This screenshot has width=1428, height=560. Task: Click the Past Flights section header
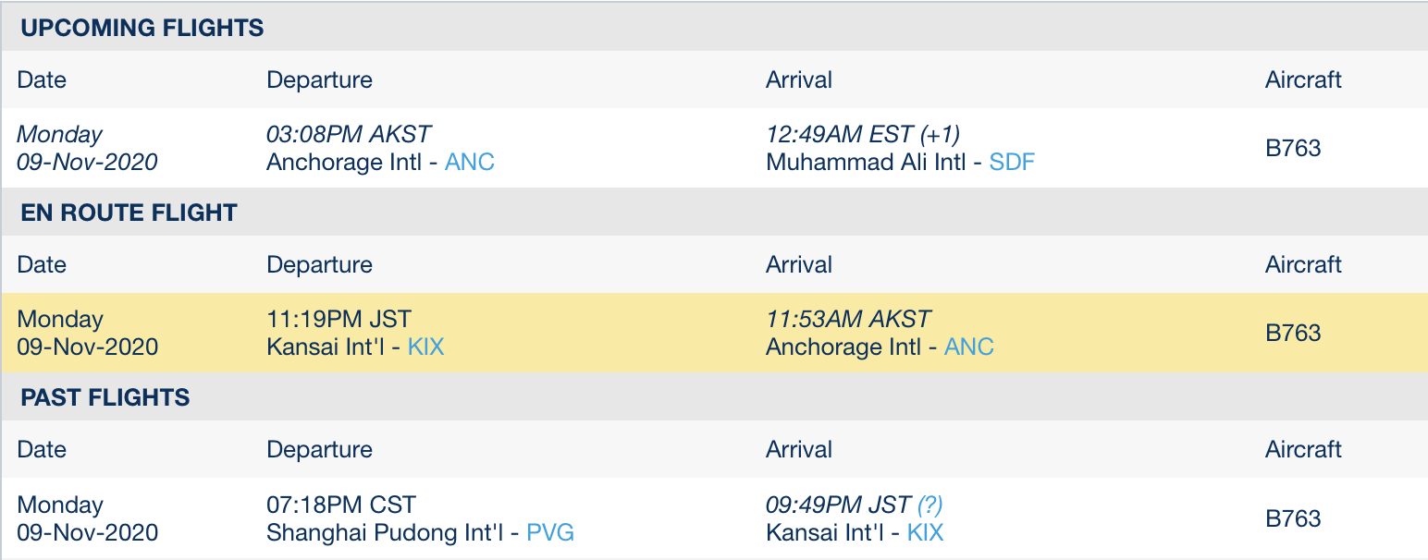point(105,397)
